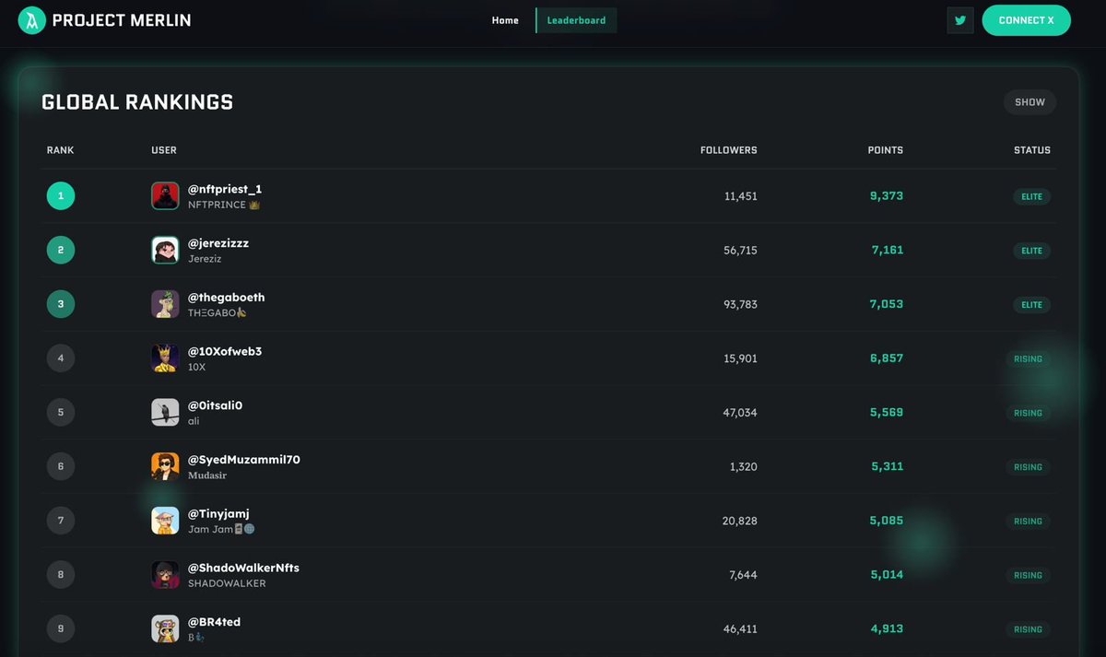
Task: Open @jerezizzz avatar thumbnail
Action: point(165,251)
